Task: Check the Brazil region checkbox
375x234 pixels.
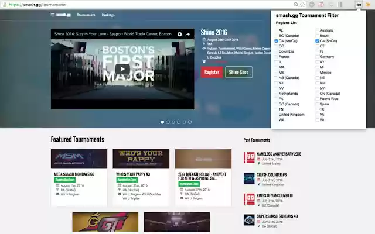Action: pos(317,36)
